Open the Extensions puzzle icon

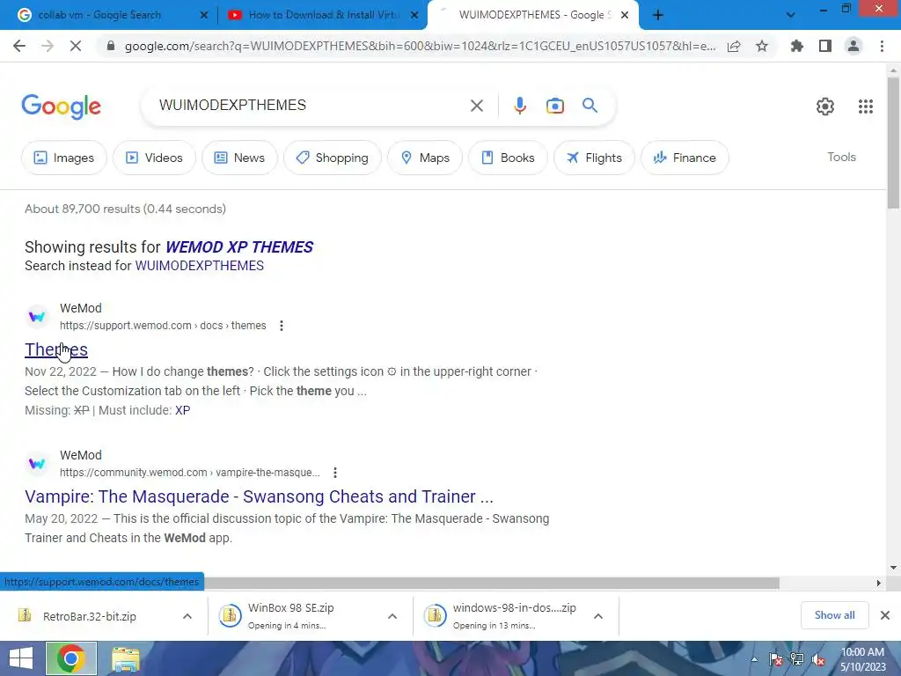tap(797, 46)
